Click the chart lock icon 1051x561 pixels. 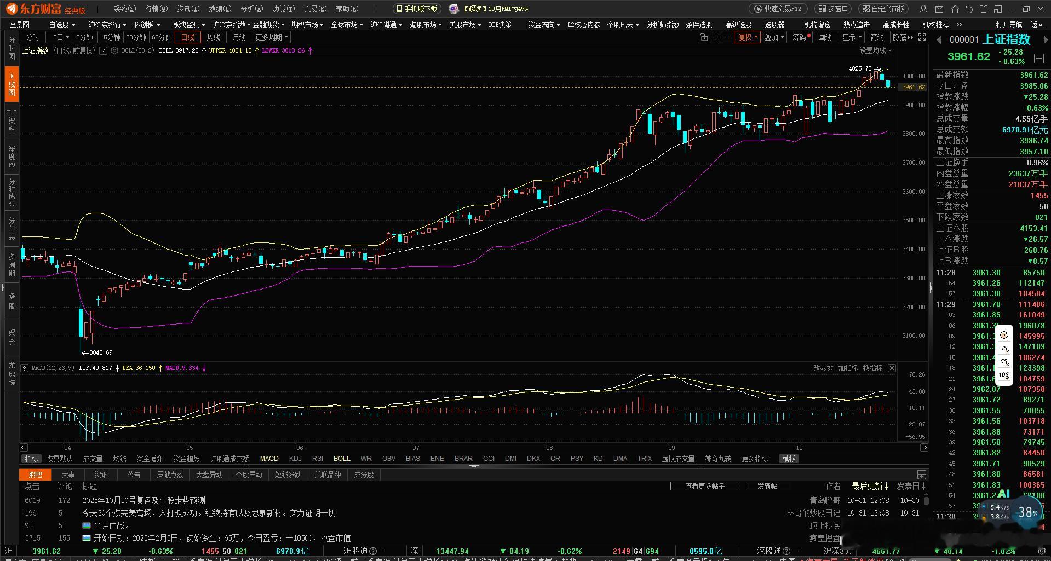click(x=704, y=37)
